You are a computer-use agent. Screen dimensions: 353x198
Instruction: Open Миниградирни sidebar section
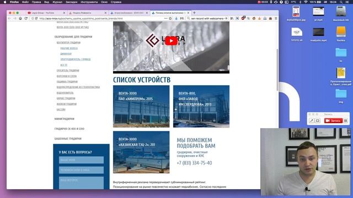[64, 119]
